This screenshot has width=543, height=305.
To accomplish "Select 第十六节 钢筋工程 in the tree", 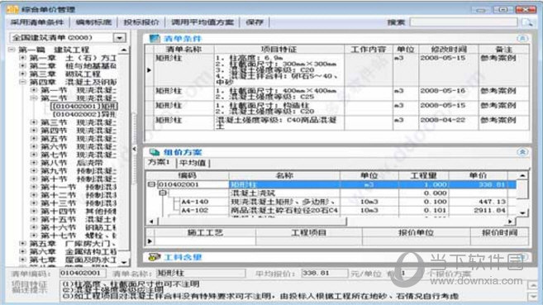I will (x=79, y=227).
